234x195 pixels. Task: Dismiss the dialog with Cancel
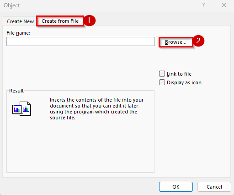(x=214, y=187)
